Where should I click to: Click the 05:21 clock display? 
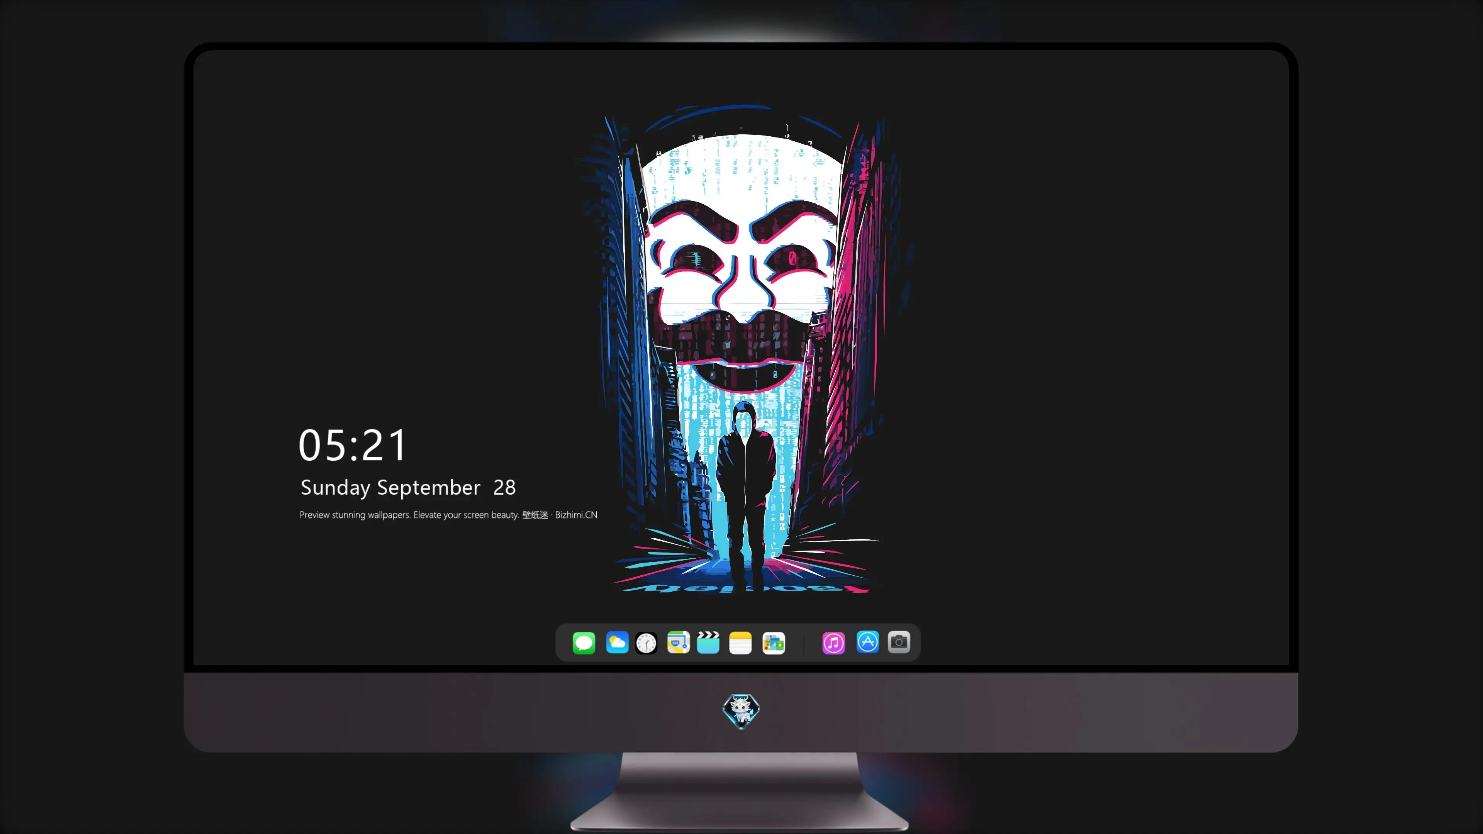pos(352,446)
